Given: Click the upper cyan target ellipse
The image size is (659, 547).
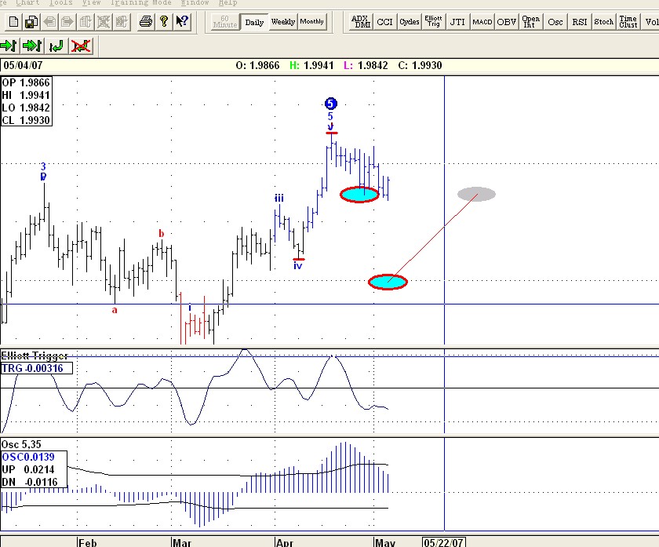Looking at the screenshot, I should (x=359, y=195).
